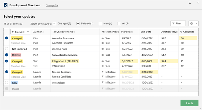
Task: Click the Invalid status label
Action: [16, 89]
